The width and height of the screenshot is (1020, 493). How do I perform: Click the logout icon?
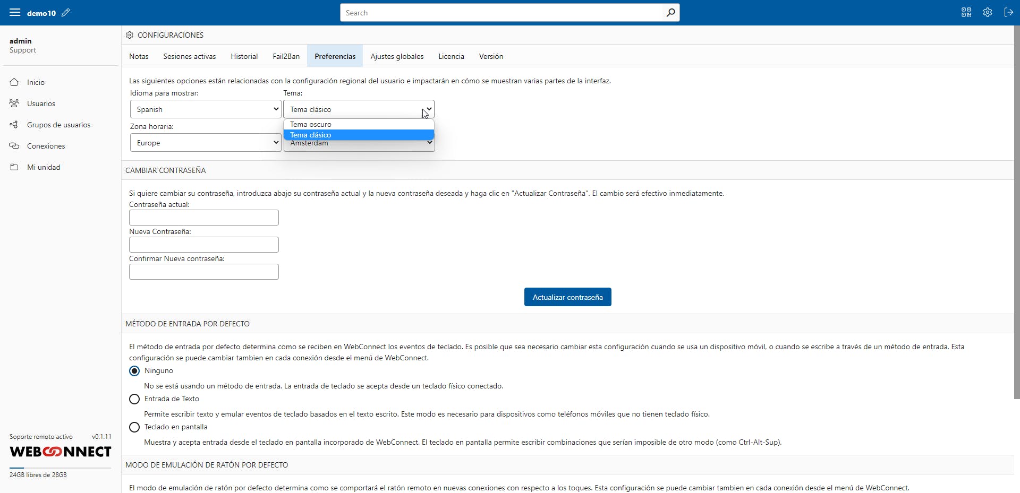click(1009, 12)
